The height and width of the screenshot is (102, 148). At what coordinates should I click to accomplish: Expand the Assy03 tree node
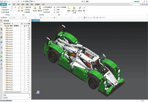(x=5, y=33)
